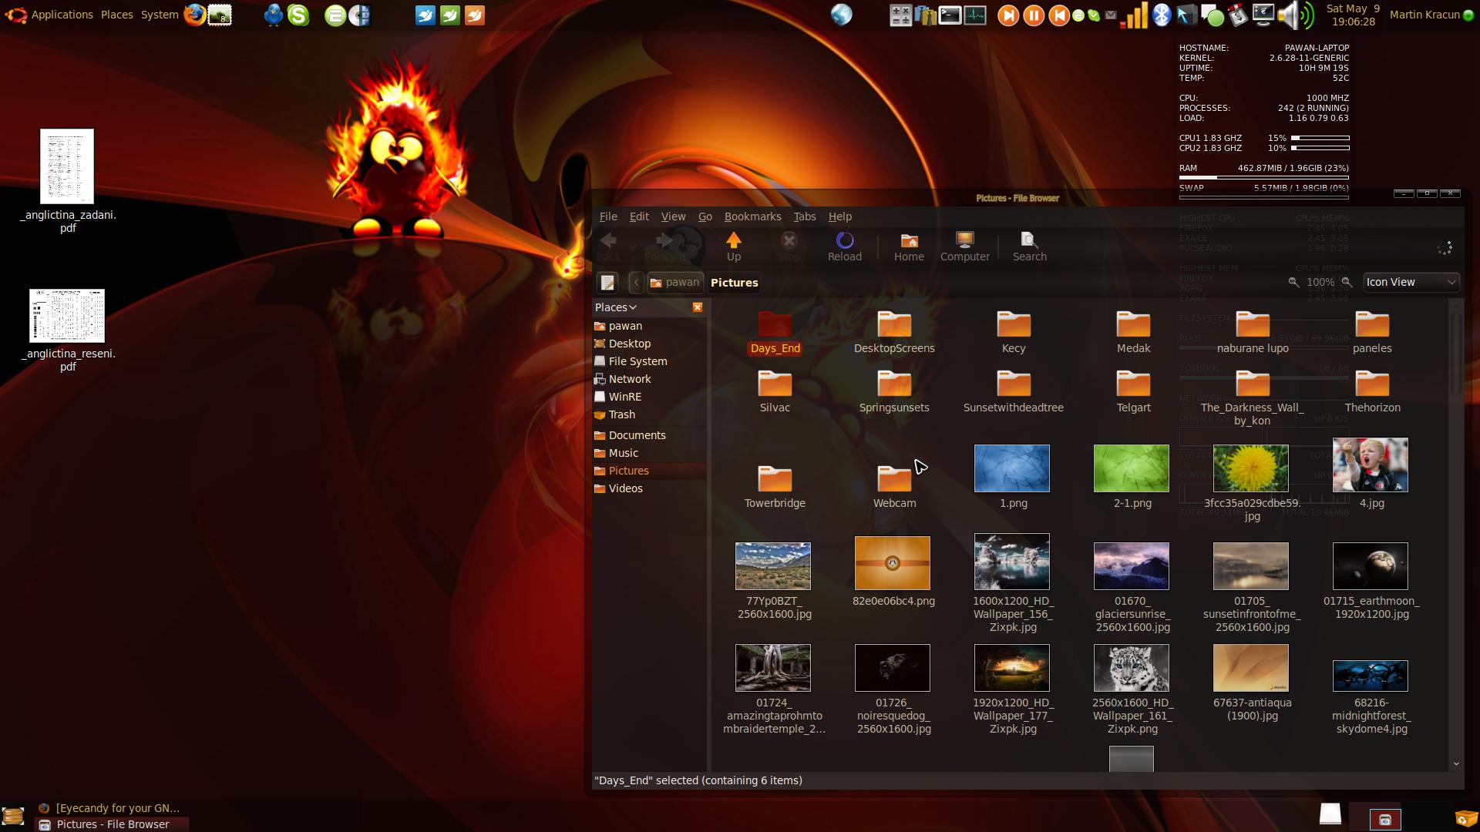Zoom out using the left magnifier
Image resolution: width=1480 pixels, height=832 pixels.
point(1293,283)
